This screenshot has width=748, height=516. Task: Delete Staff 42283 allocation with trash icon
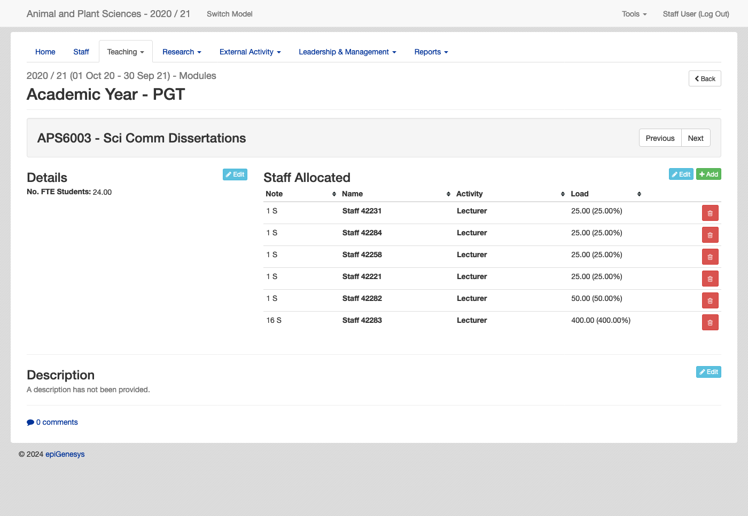710,322
